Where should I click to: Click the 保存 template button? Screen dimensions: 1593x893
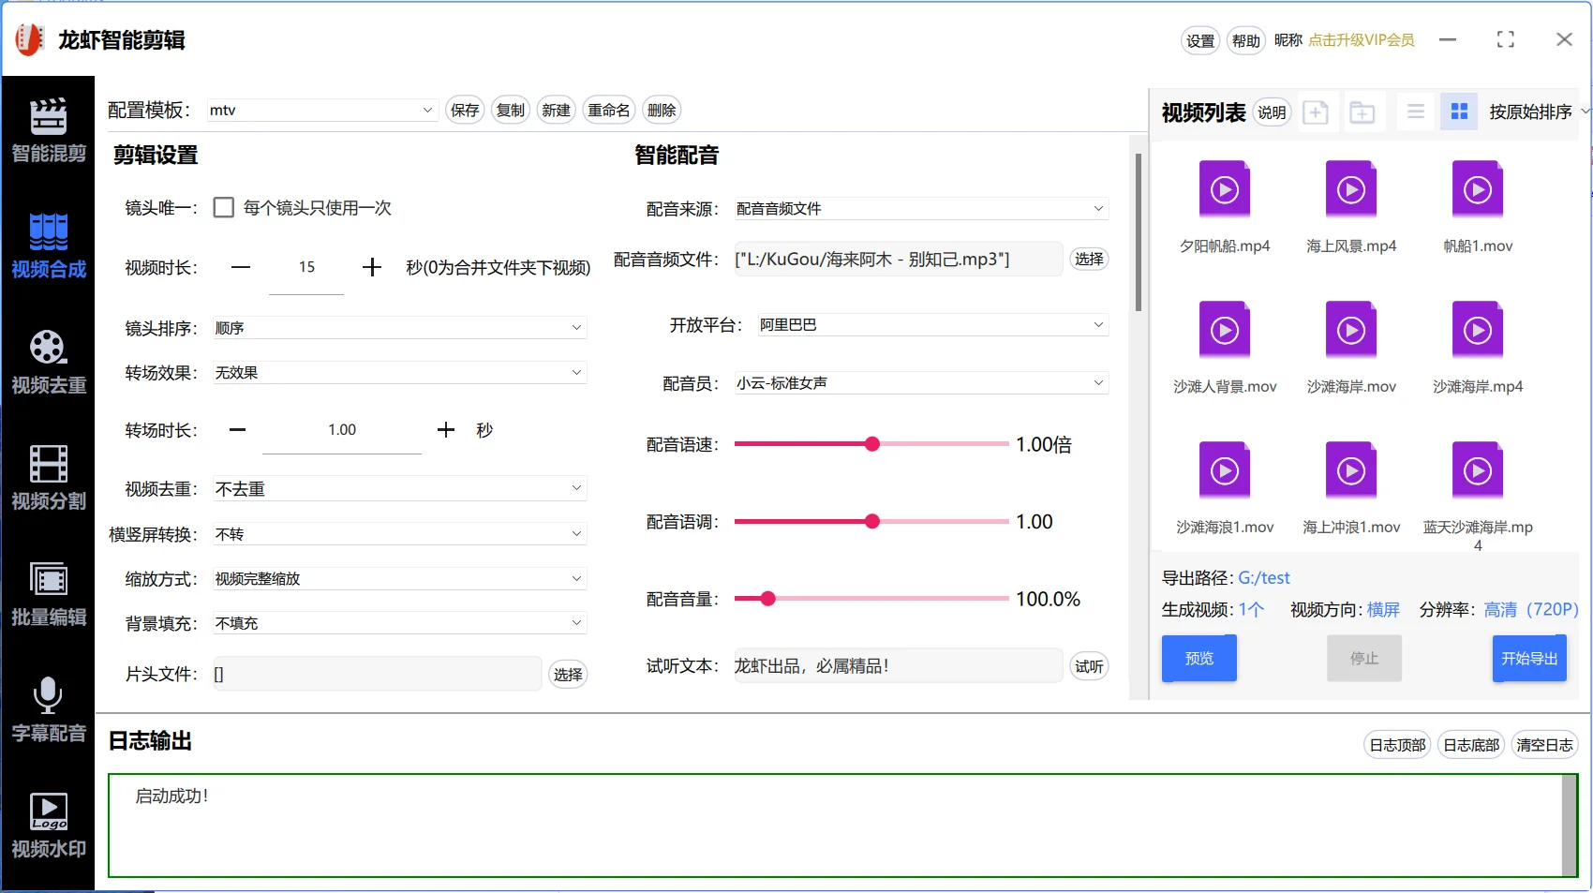465,111
